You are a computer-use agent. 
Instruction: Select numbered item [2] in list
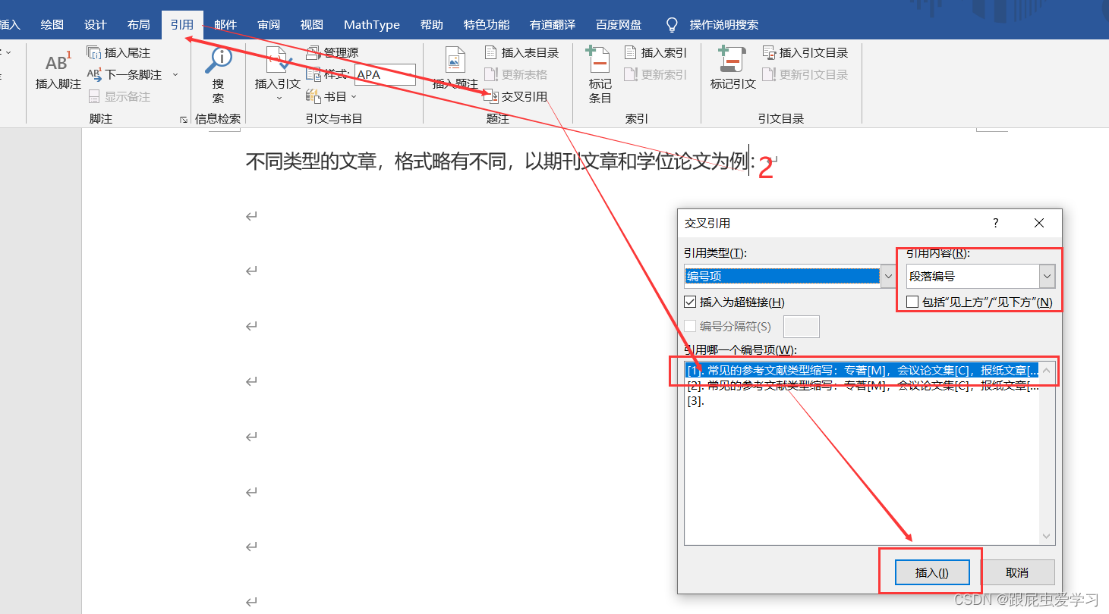coord(862,386)
